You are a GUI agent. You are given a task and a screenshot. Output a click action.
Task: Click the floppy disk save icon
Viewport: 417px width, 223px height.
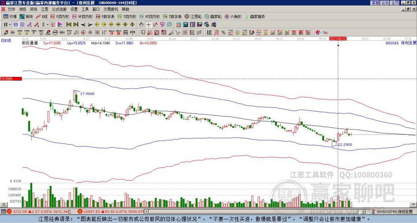coord(200,25)
